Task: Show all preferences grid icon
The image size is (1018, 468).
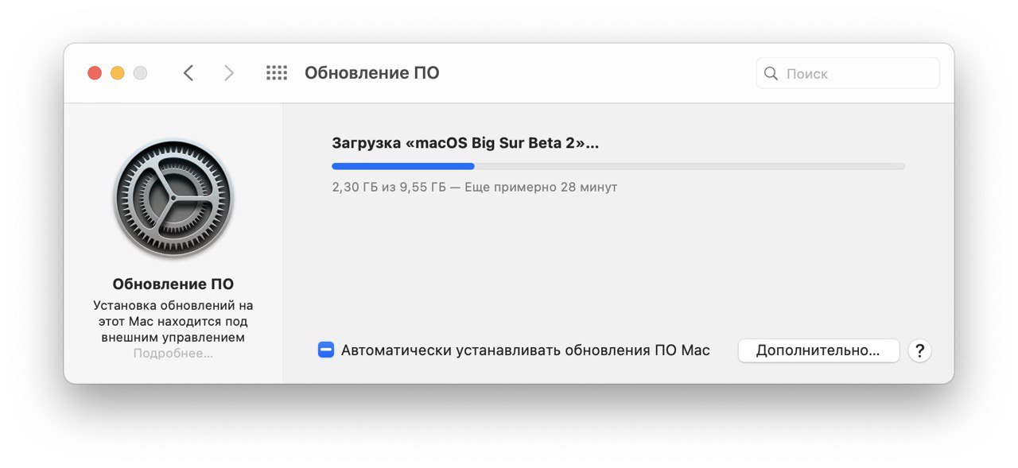Action: pos(276,73)
